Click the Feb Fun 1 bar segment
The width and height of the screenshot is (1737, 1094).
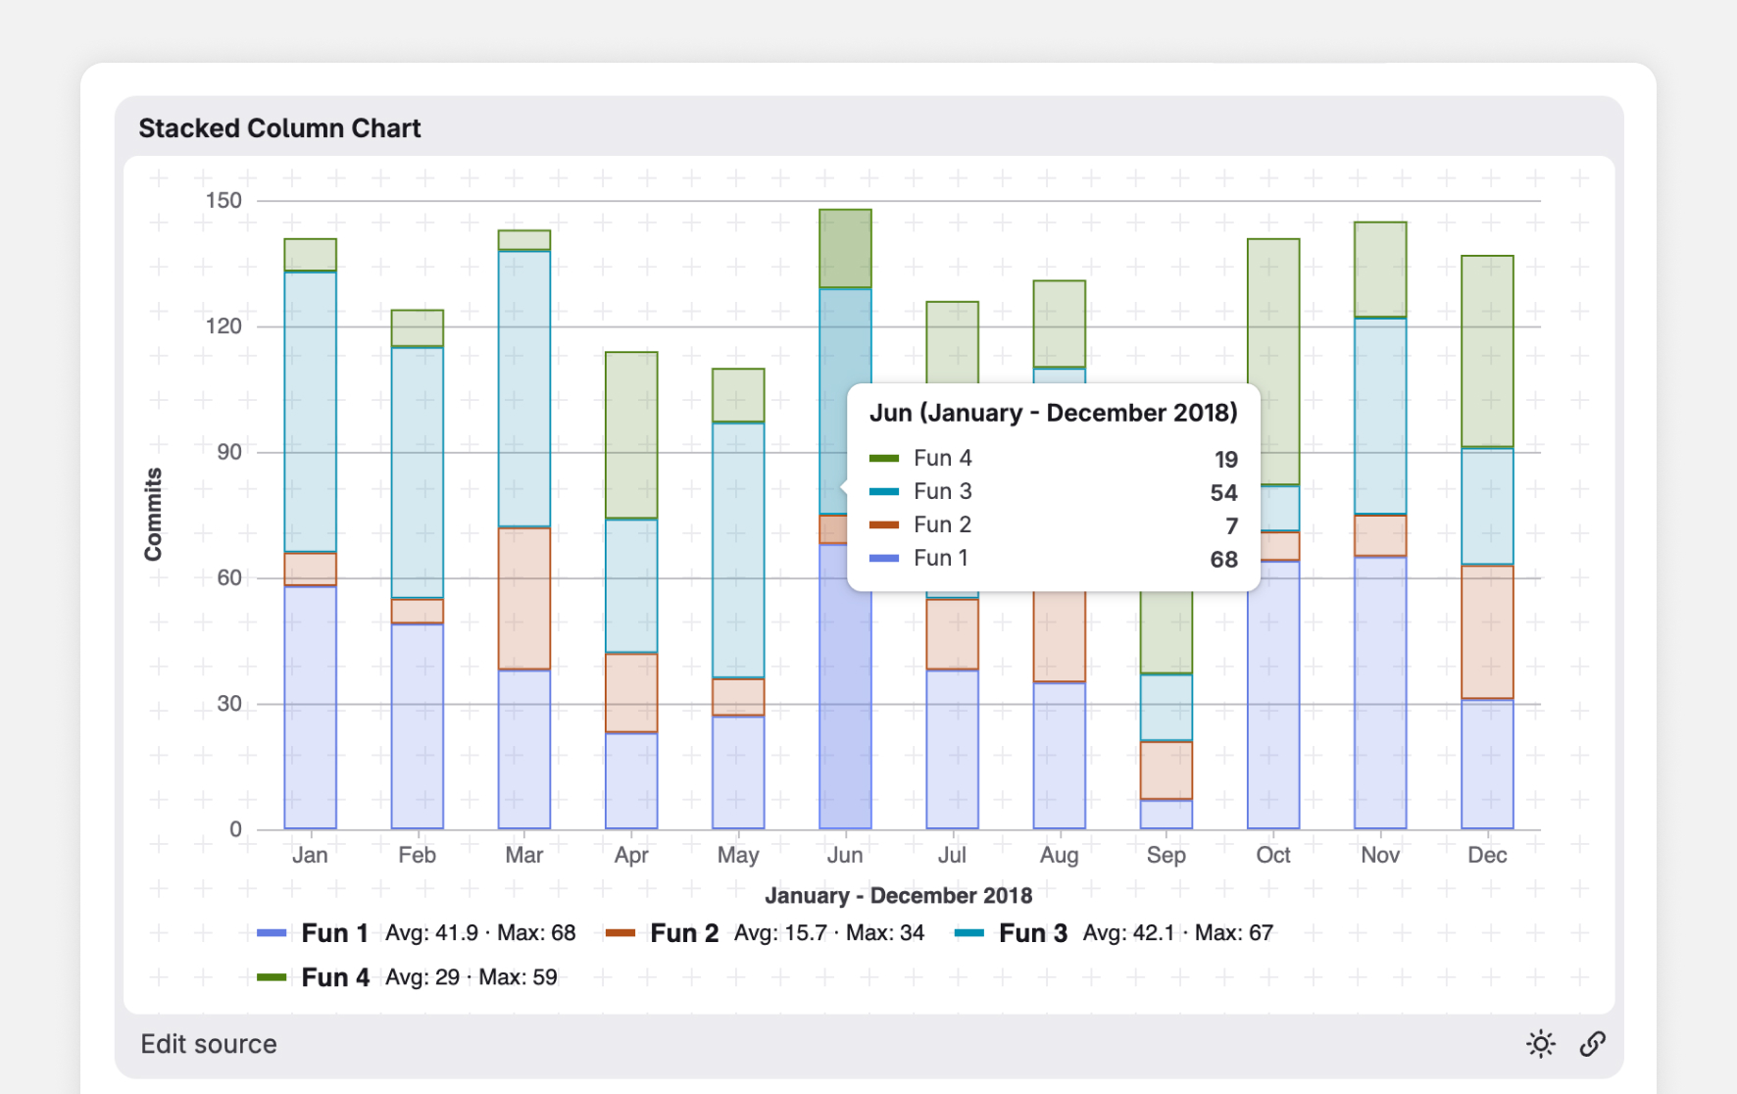[x=417, y=726]
